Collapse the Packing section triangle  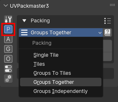click(x=24, y=21)
